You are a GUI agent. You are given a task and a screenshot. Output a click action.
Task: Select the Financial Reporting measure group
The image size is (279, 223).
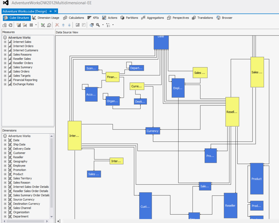point(25,80)
